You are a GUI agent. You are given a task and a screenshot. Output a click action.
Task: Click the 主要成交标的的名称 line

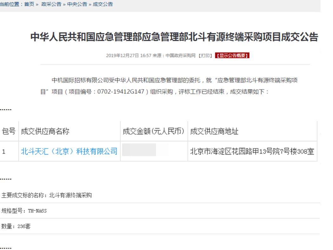[47, 195]
